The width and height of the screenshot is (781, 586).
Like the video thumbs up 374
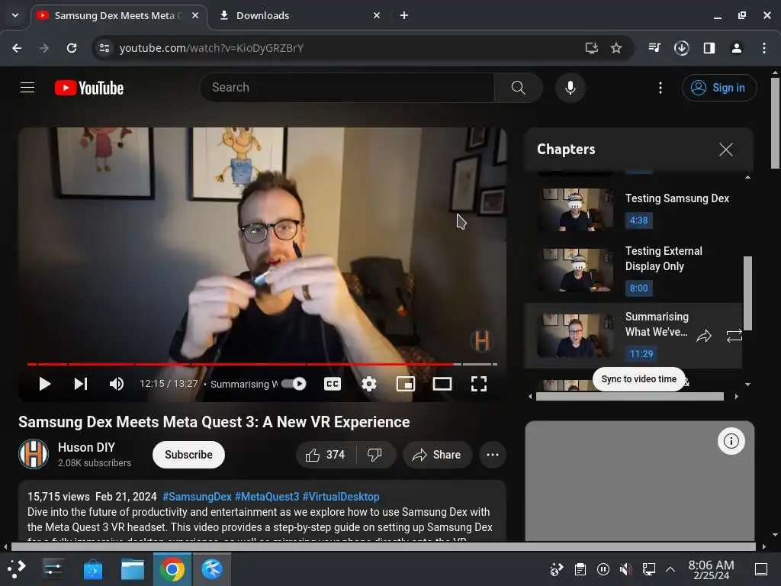point(326,455)
